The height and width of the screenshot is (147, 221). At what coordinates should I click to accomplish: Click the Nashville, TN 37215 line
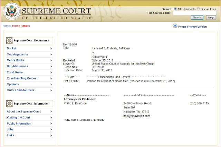pyautogui.click(x=136, y=112)
